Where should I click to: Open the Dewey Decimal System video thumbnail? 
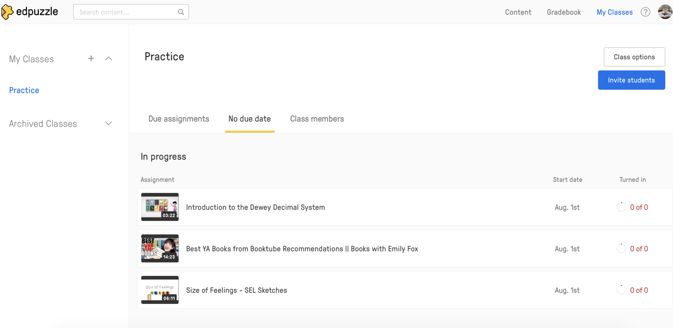click(x=160, y=207)
